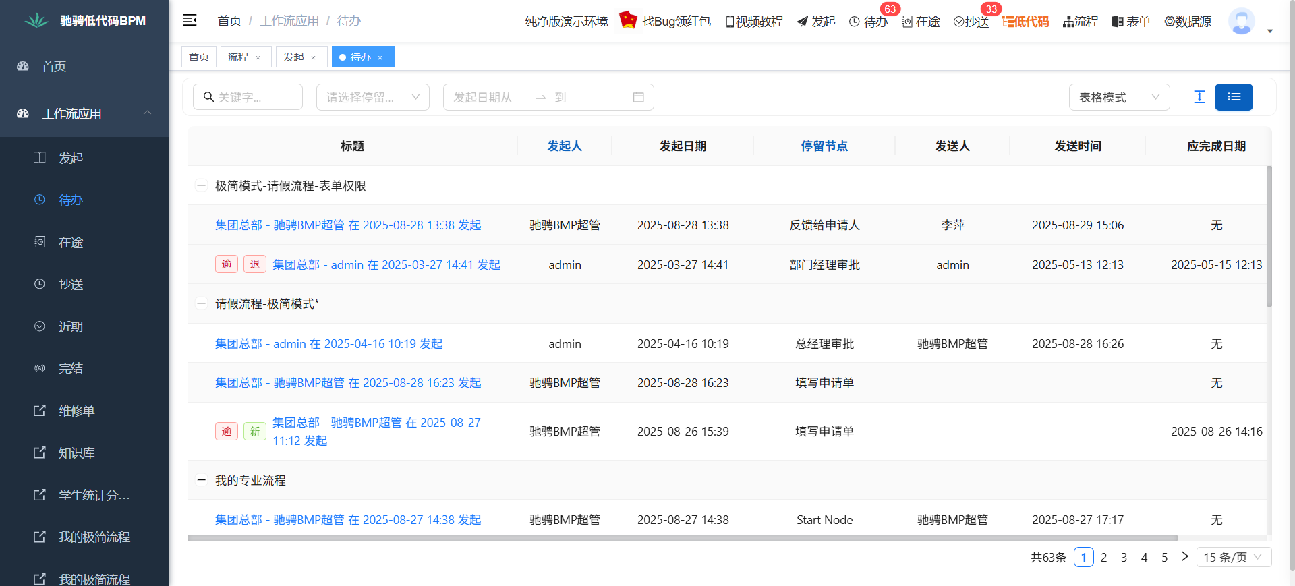
Task: Collapse the 我的专业流程 group
Action: point(201,480)
